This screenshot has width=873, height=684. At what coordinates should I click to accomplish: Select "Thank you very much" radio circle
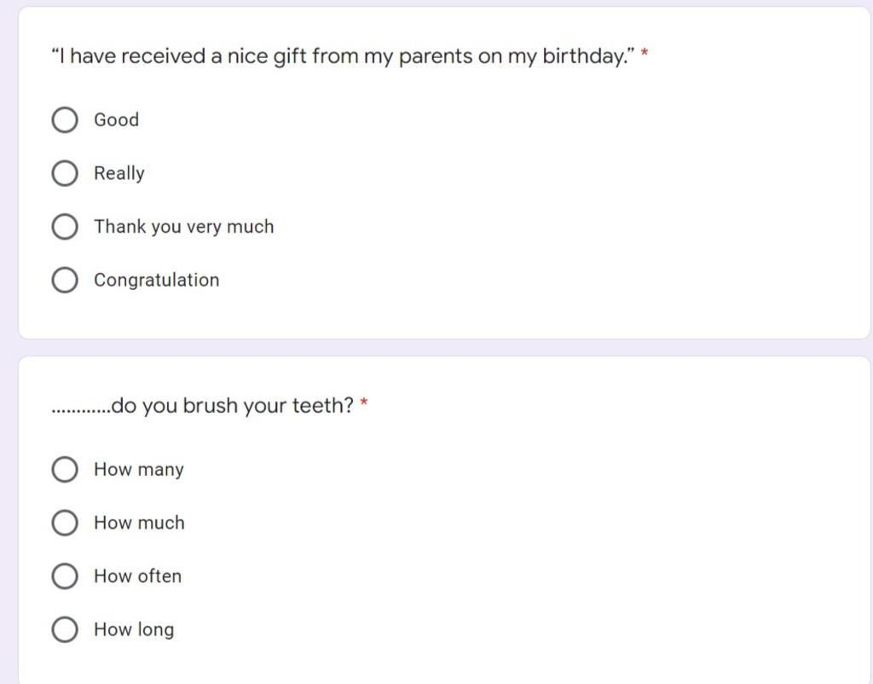65,227
